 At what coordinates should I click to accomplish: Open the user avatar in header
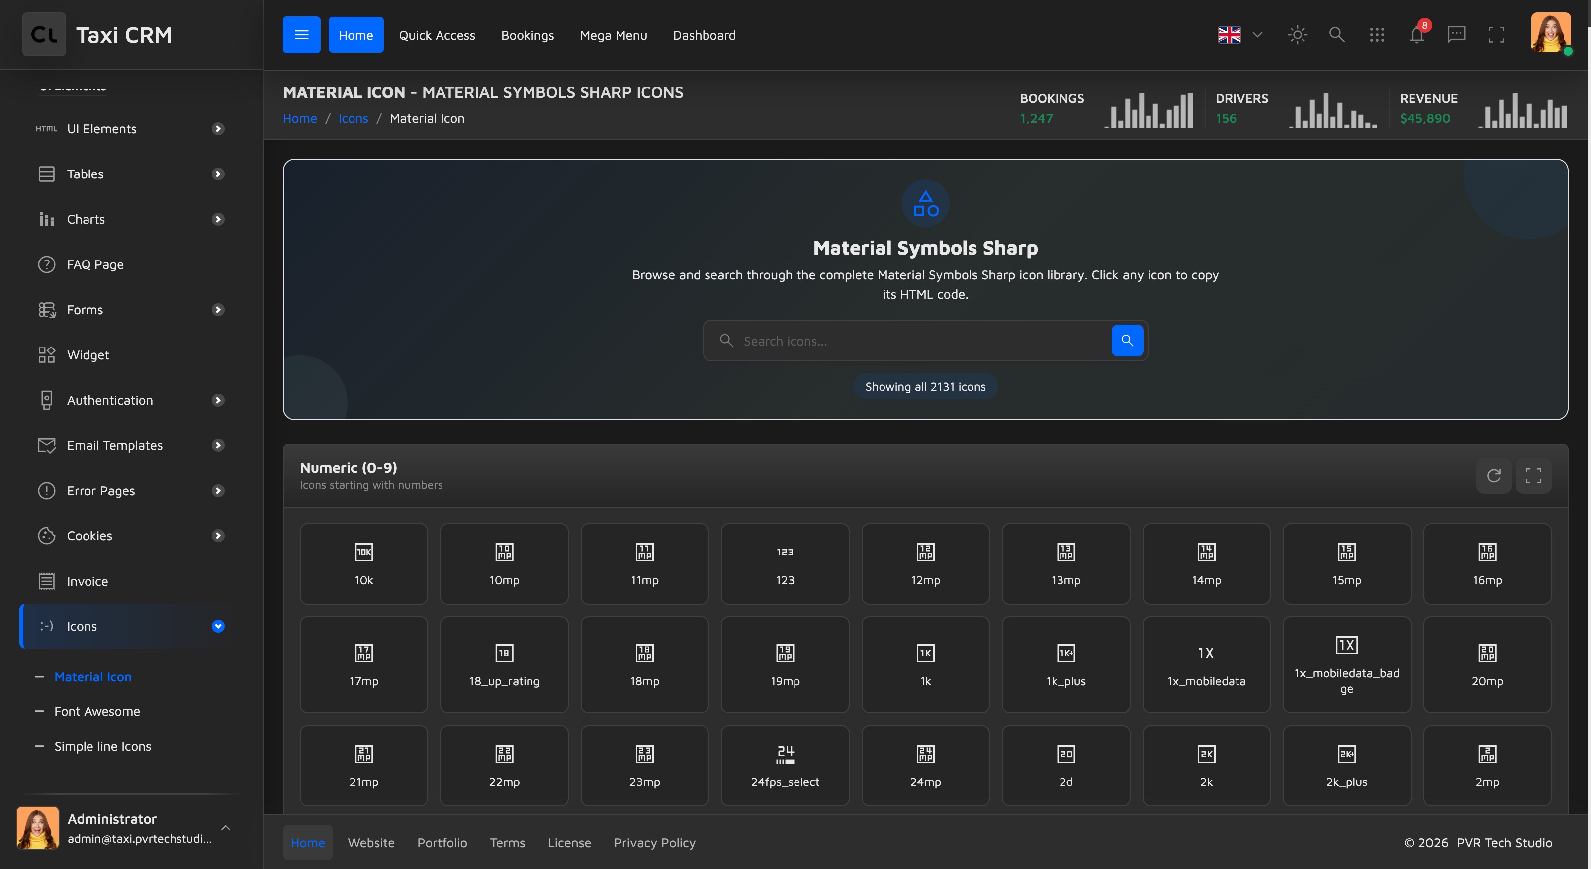pyautogui.click(x=1551, y=33)
